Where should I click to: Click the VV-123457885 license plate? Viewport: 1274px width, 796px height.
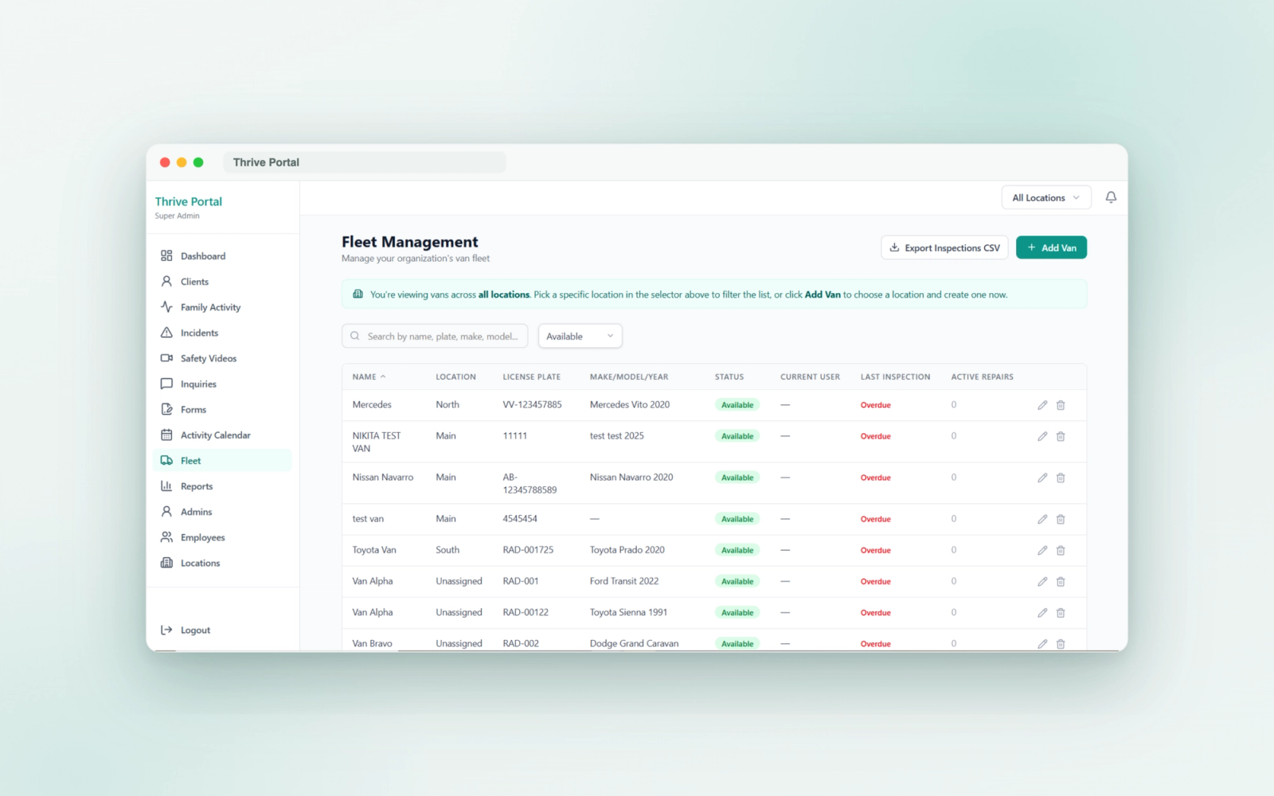click(x=532, y=404)
